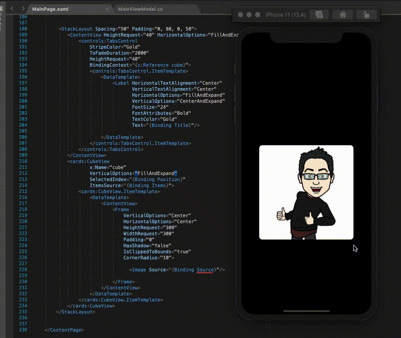
Task: Click Text="{Binding Title}" attribute
Action: (163, 125)
